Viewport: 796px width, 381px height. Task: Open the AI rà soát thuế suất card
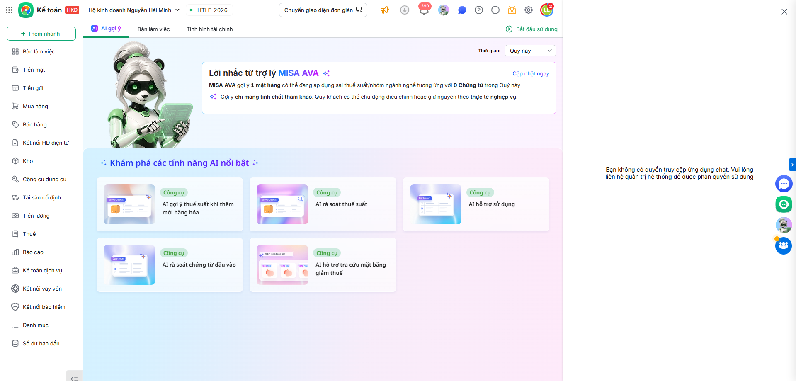click(x=323, y=204)
